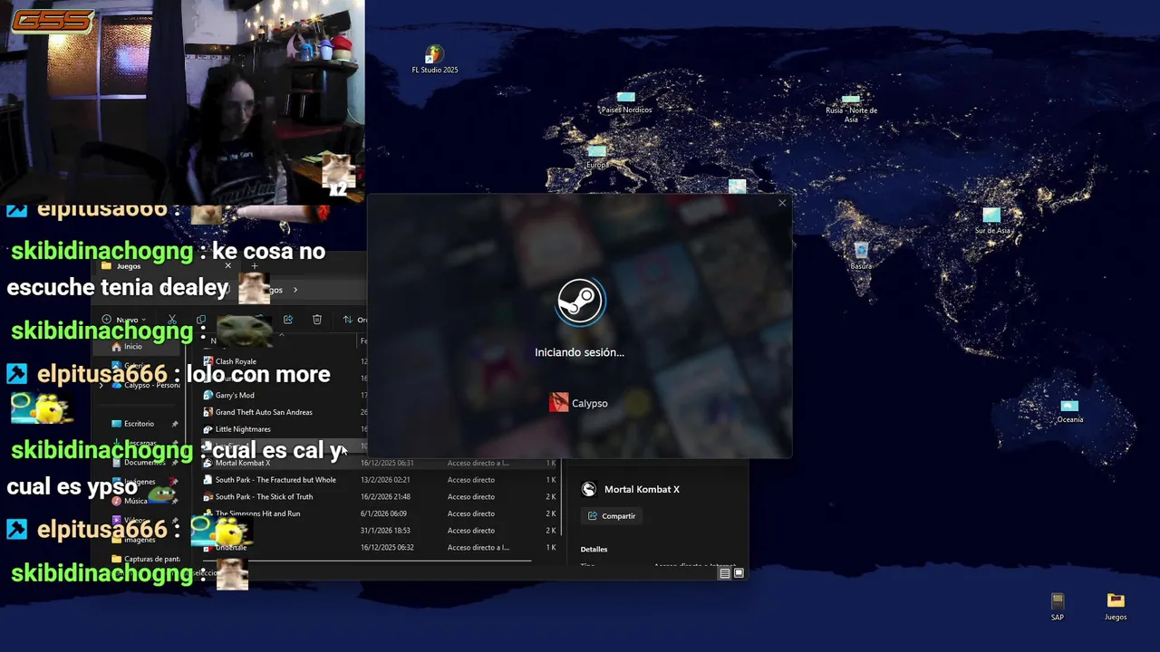Viewport: 1160px width, 652px height.
Task: Open the Países Nórdicos desktop folder
Action: pos(625,102)
